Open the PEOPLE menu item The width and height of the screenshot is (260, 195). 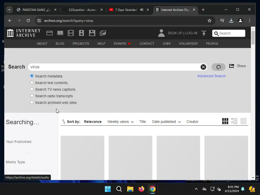pyautogui.click(x=212, y=44)
